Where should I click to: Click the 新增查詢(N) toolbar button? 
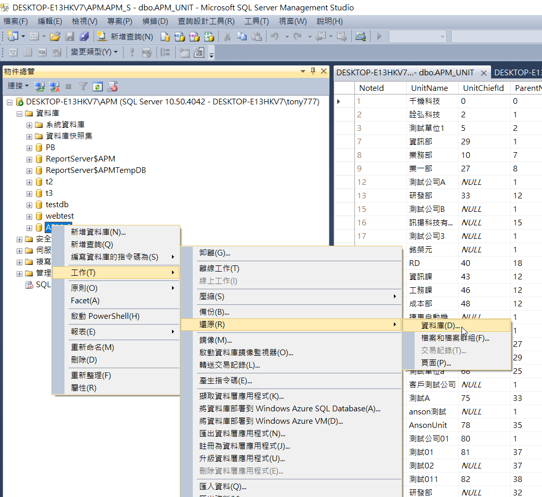(125, 36)
